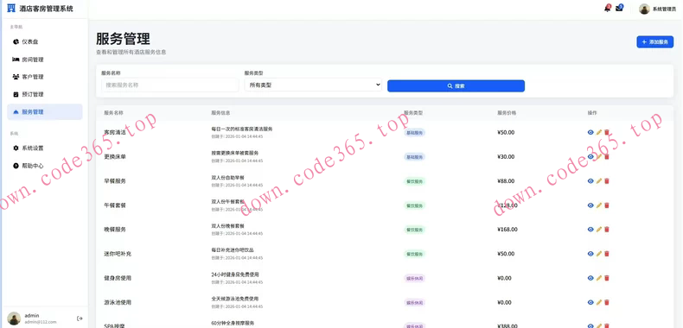View details of 早餐服务 via eye icon
Image resolution: width=683 pixels, height=328 pixels.
(x=590, y=181)
